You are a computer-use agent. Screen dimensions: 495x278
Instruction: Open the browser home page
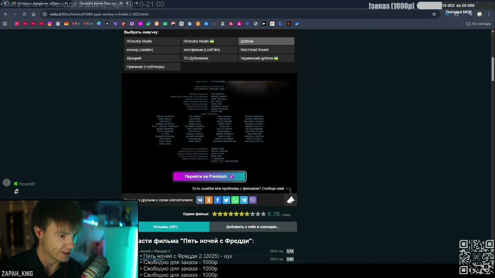tap(34, 14)
